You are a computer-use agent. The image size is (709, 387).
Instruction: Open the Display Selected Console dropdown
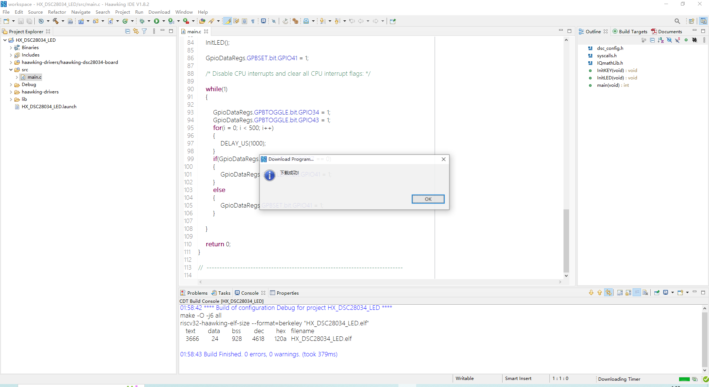click(x=672, y=292)
